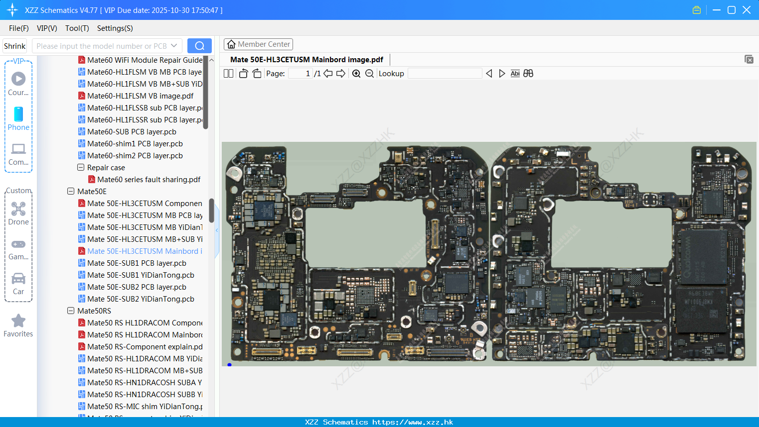The height and width of the screenshot is (427, 759).
Task: Toggle the two-page view icon
Action: tap(228, 74)
